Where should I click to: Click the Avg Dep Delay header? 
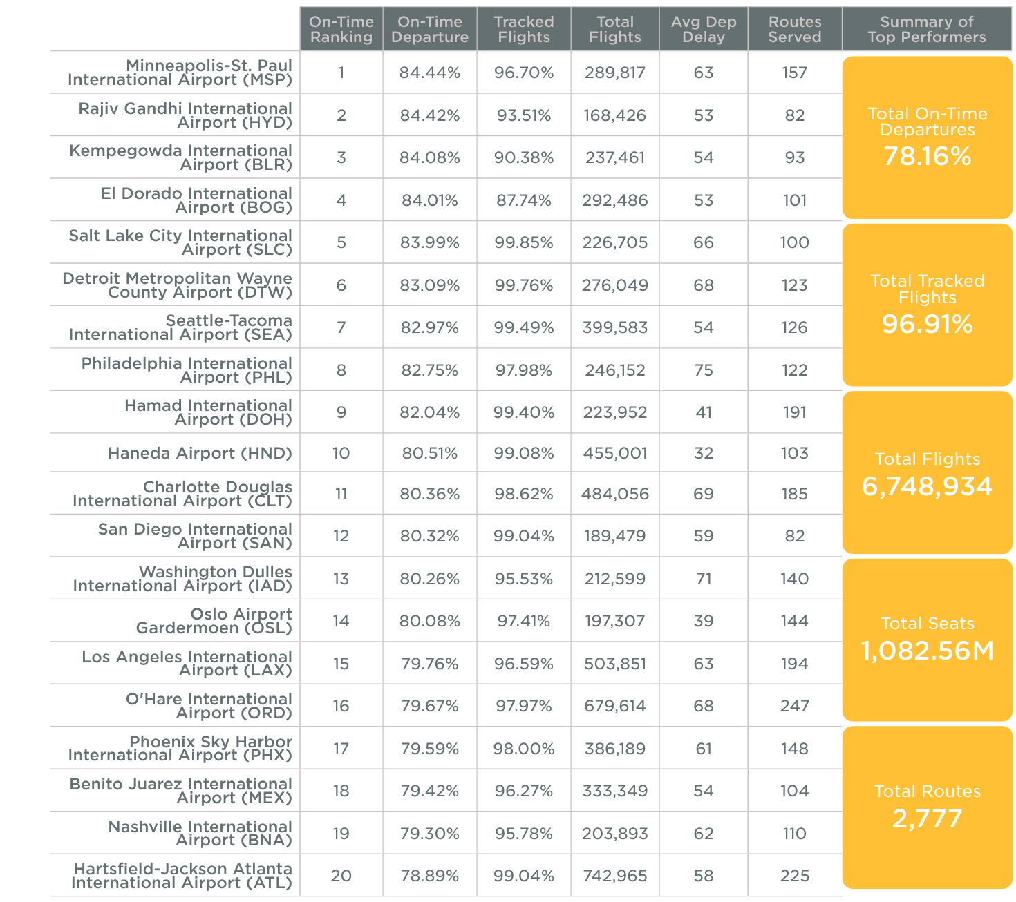click(x=704, y=30)
